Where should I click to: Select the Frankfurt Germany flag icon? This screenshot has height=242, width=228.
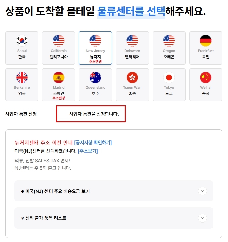(x=205, y=41)
